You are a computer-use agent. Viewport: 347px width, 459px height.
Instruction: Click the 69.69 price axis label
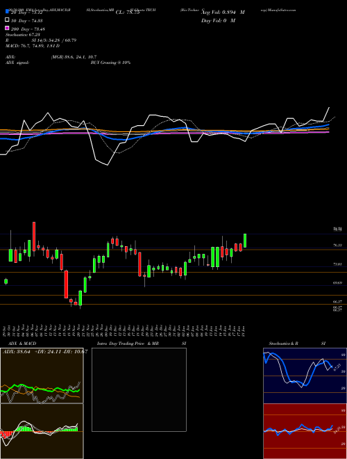coord(338,283)
